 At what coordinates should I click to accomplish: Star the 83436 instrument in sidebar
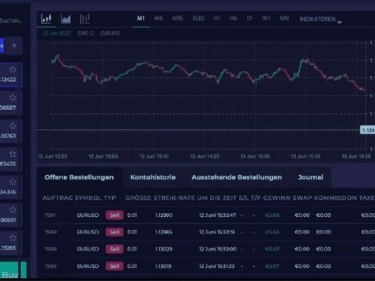(12, 154)
